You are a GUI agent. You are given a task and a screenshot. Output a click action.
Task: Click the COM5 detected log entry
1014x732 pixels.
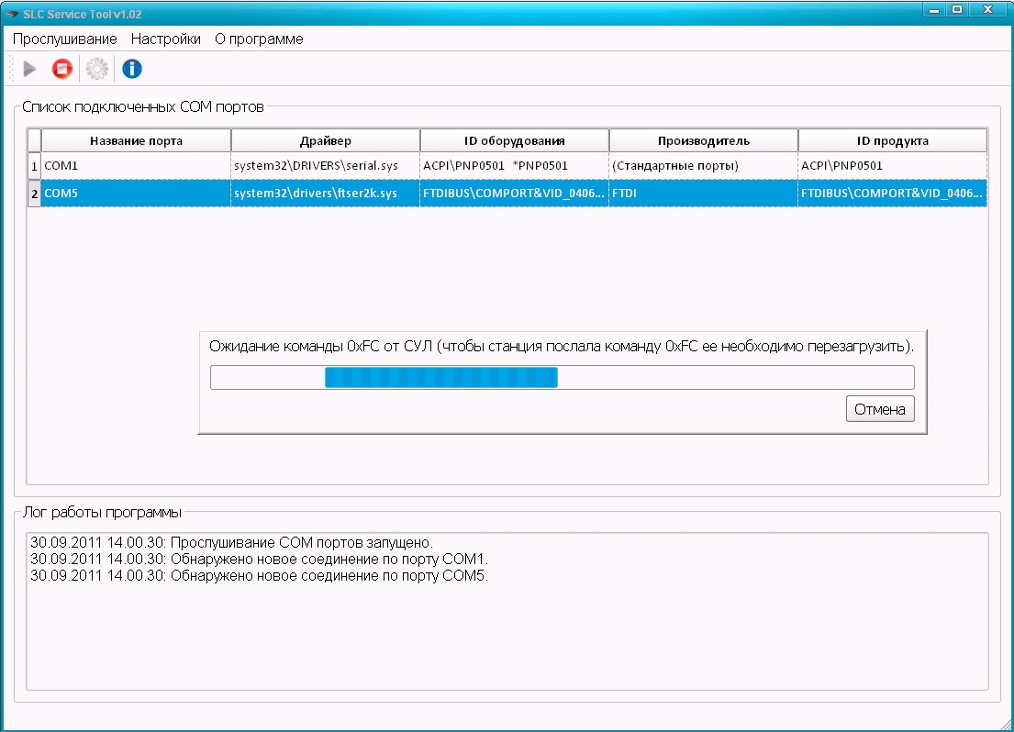point(259,576)
